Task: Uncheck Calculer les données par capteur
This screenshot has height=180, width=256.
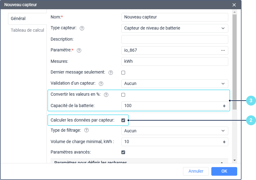Action: click(123, 120)
